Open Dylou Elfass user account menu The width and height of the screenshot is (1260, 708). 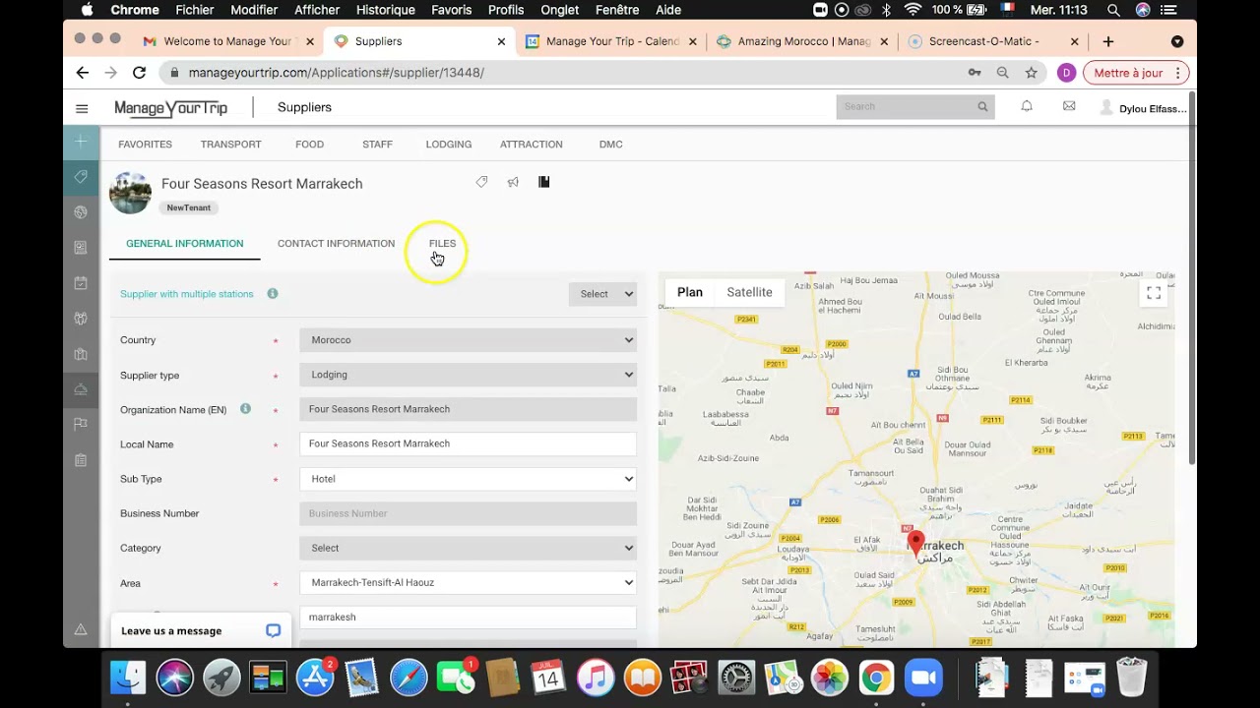[x=1143, y=108]
